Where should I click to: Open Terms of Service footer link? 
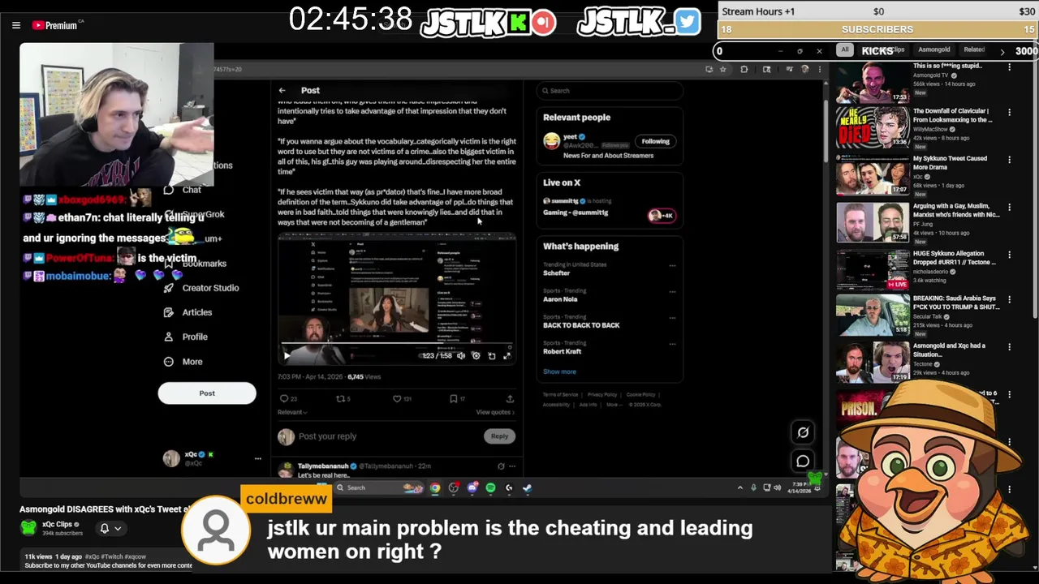click(x=560, y=395)
